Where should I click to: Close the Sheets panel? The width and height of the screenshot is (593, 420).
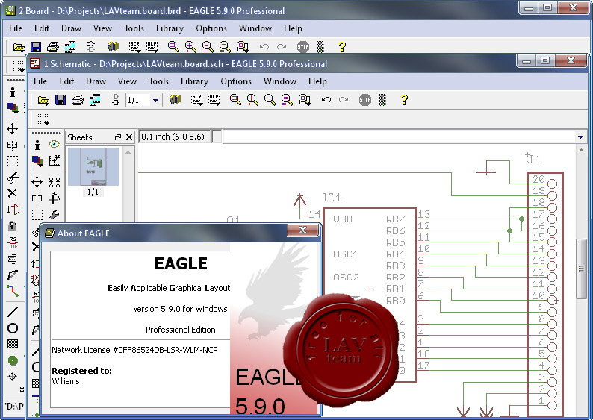tap(129, 137)
